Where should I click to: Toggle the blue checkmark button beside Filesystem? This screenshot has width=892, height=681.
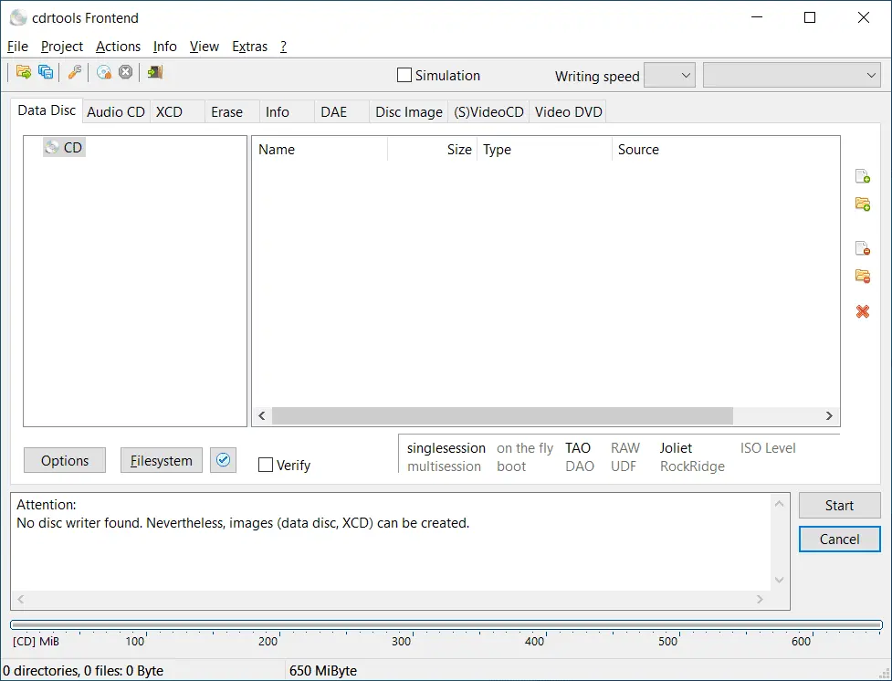223,460
